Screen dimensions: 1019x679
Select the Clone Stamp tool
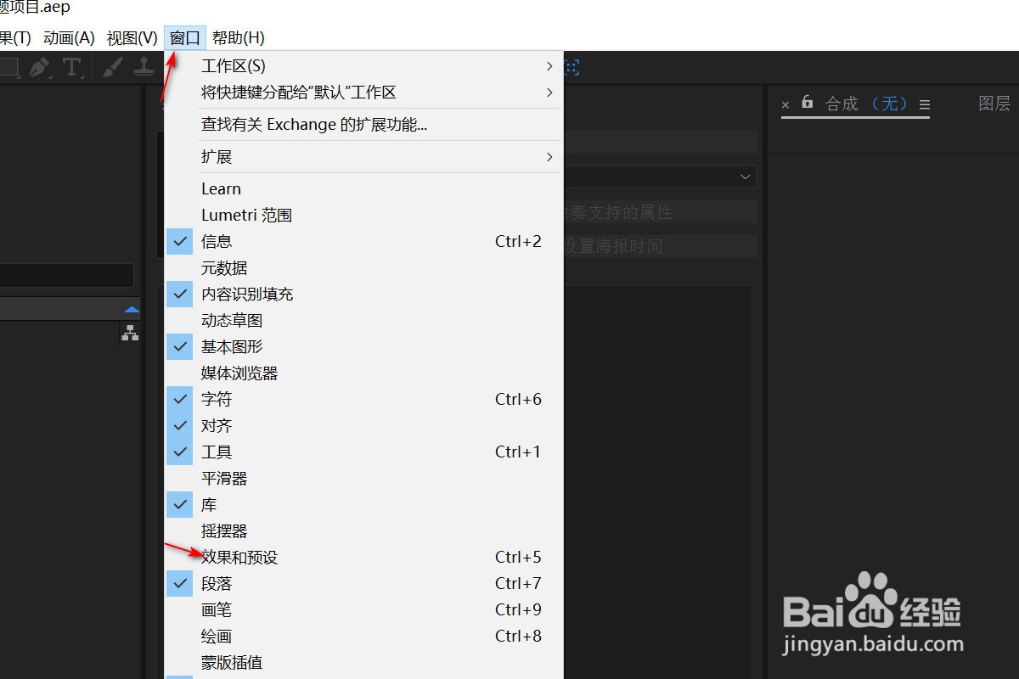click(144, 68)
